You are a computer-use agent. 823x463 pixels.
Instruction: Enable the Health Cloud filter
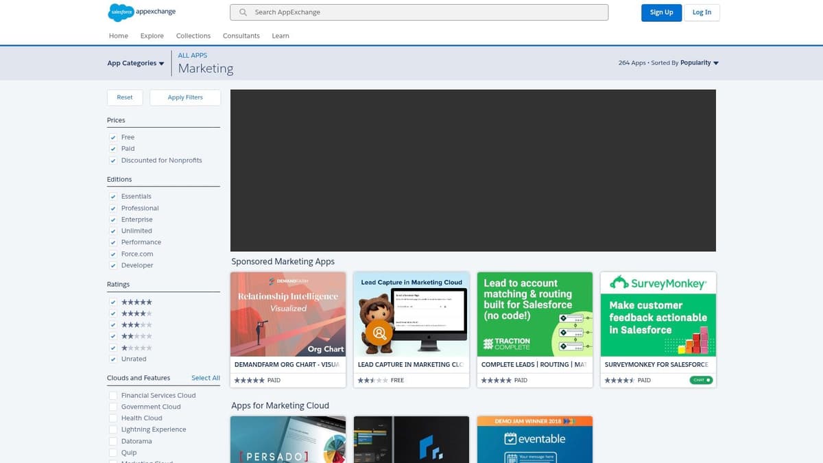[x=113, y=418]
